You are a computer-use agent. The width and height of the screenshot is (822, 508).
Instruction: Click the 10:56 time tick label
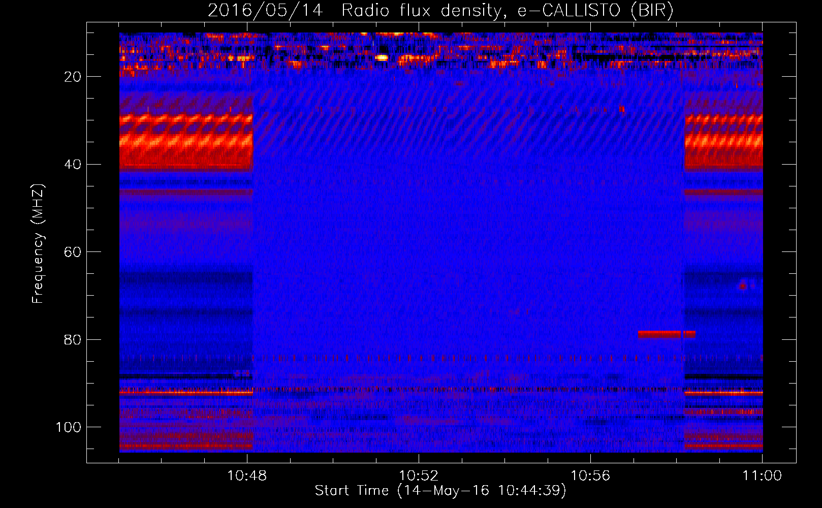click(590, 476)
